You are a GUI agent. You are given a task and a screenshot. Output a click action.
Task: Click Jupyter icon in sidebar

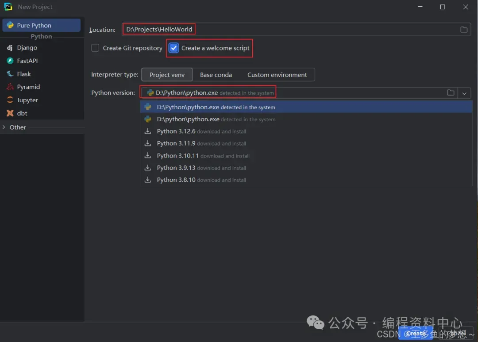[x=10, y=100]
